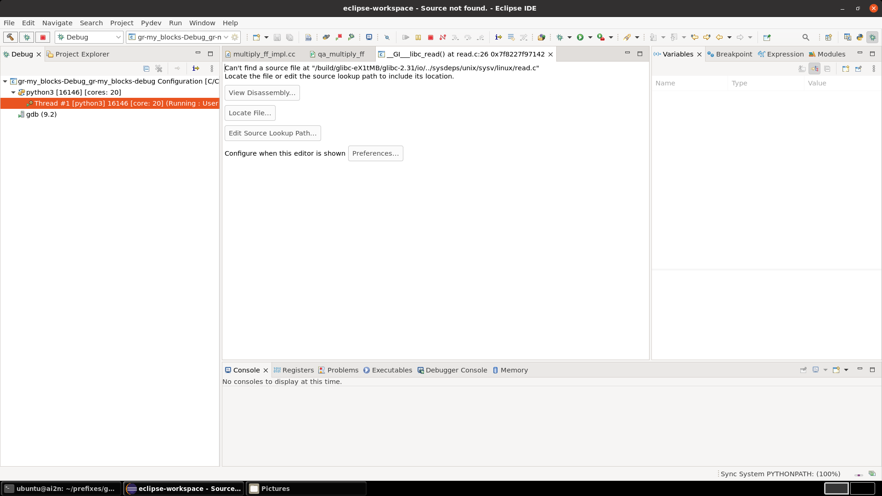Open the Pydev menu
The image size is (882, 496).
pyautogui.click(x=151, y=23)
